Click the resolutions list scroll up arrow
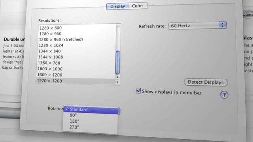The width and height of the screenshot is (253, 142). pos(117,77)
